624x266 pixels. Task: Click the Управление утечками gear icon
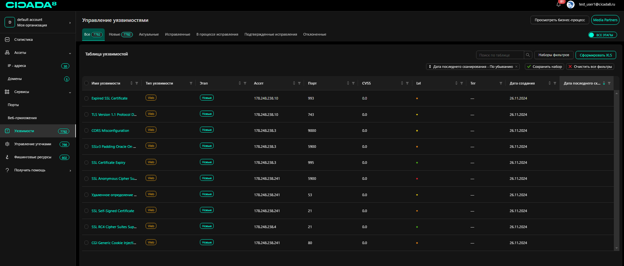coord(7,144)
